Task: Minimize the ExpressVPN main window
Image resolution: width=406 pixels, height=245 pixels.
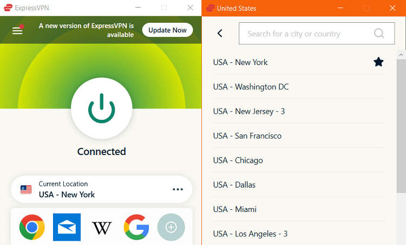Action: [138, 8]
